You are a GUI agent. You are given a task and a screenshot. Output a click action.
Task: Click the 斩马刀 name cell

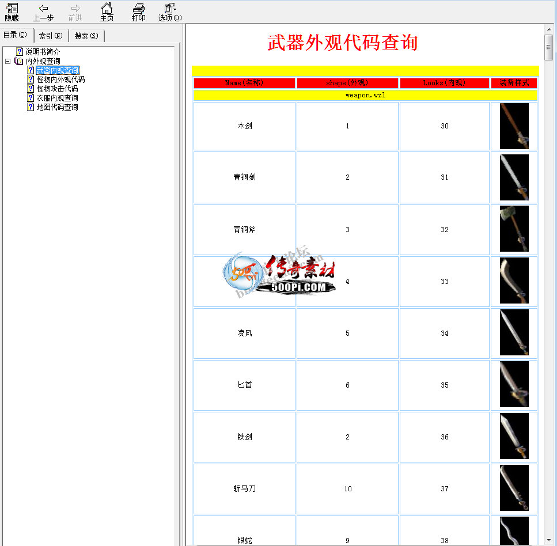pyautogui.click(x=244, y=489)
